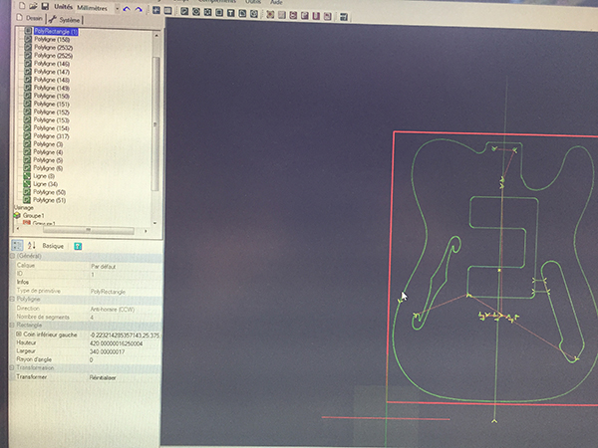Collapse the Transformation property section

(x=12, y=368)
